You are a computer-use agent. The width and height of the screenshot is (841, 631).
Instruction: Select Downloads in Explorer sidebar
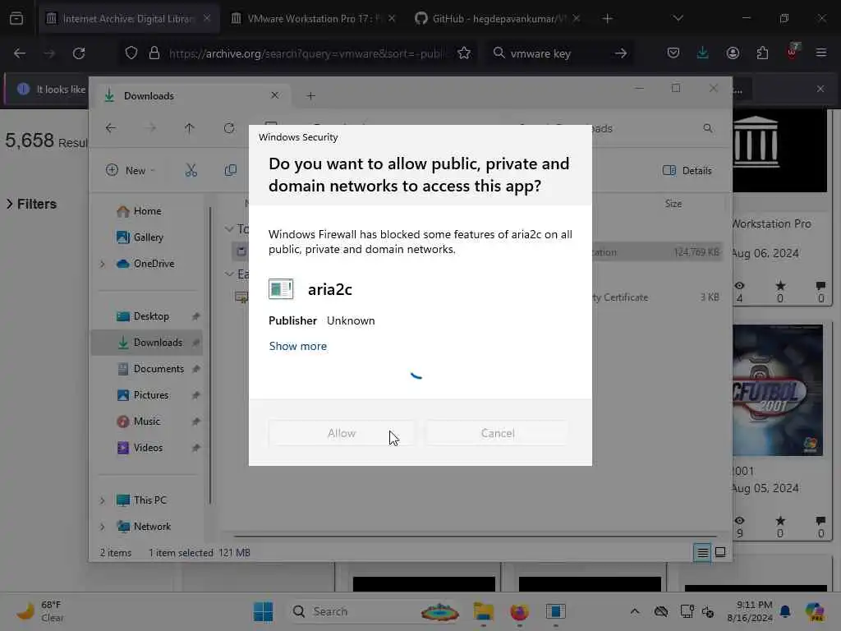[147, 343]
